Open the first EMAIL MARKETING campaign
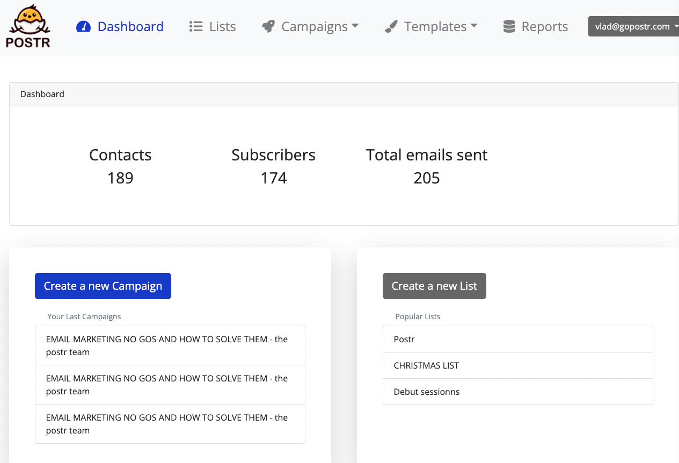This screenshot has height=463, width=679. pos(170,346)
